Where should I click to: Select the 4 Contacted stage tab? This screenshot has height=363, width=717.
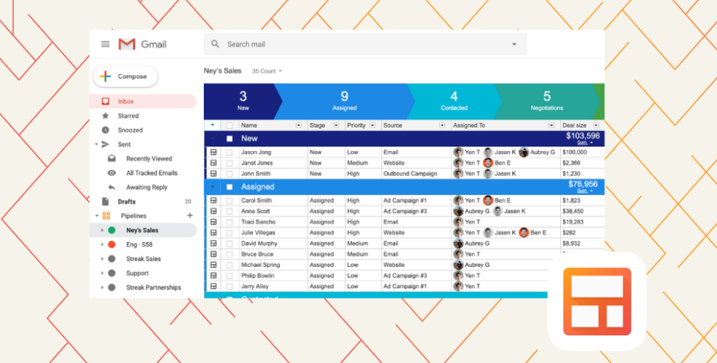click(454, 101)
